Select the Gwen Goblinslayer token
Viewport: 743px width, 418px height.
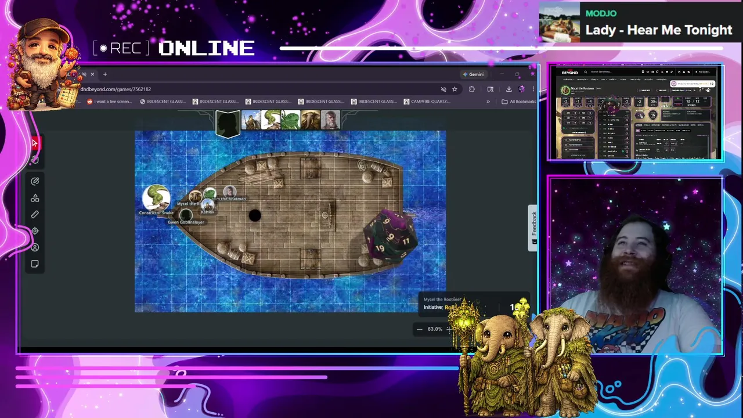[186, 215]
